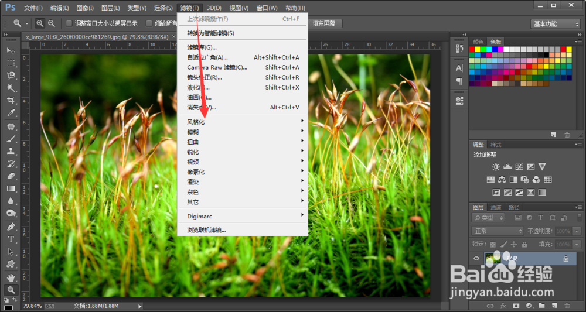Toggle filter for type layers

pyautogui.click(x=540, y=218)
